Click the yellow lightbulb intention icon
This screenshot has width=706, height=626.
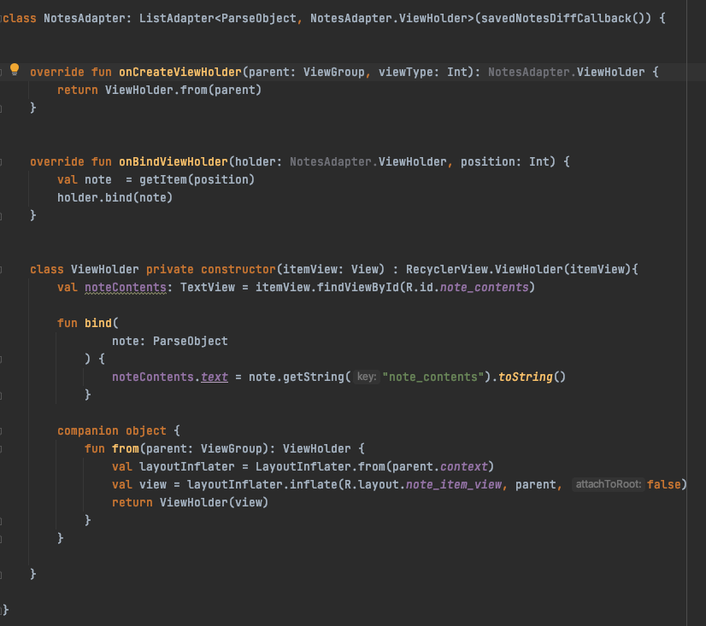[15, 70]
